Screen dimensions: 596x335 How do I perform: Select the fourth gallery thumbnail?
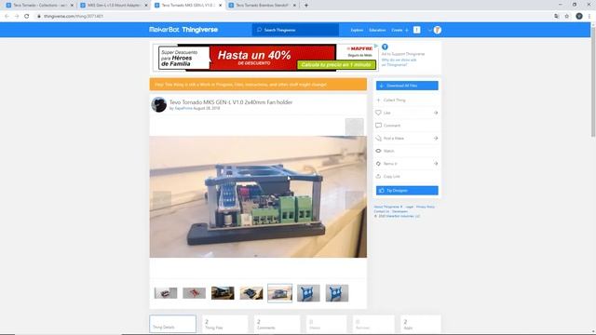click(251, 293)
